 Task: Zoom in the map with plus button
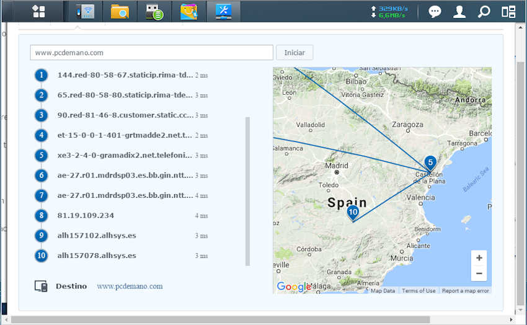pos(479,258)
